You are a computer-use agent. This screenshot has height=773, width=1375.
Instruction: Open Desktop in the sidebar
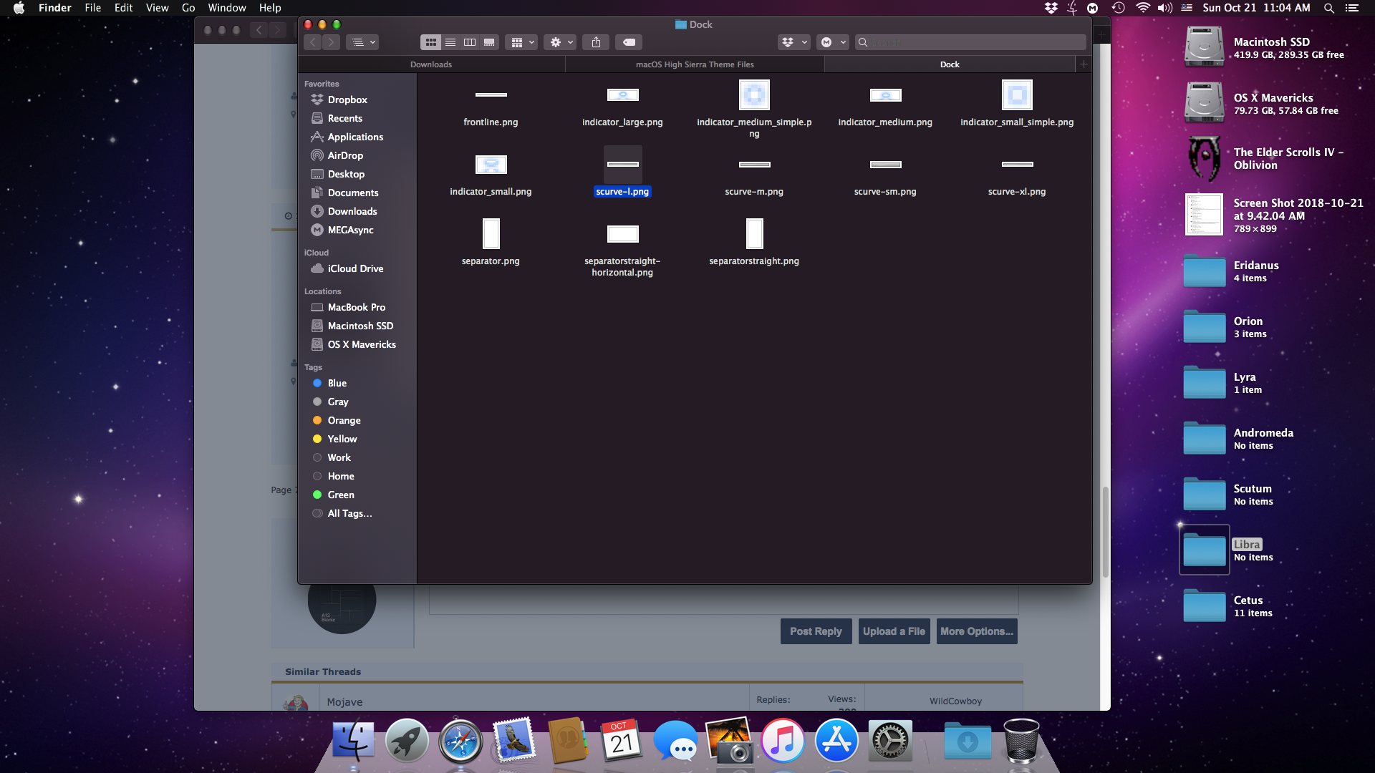click(x=346, y=174)
